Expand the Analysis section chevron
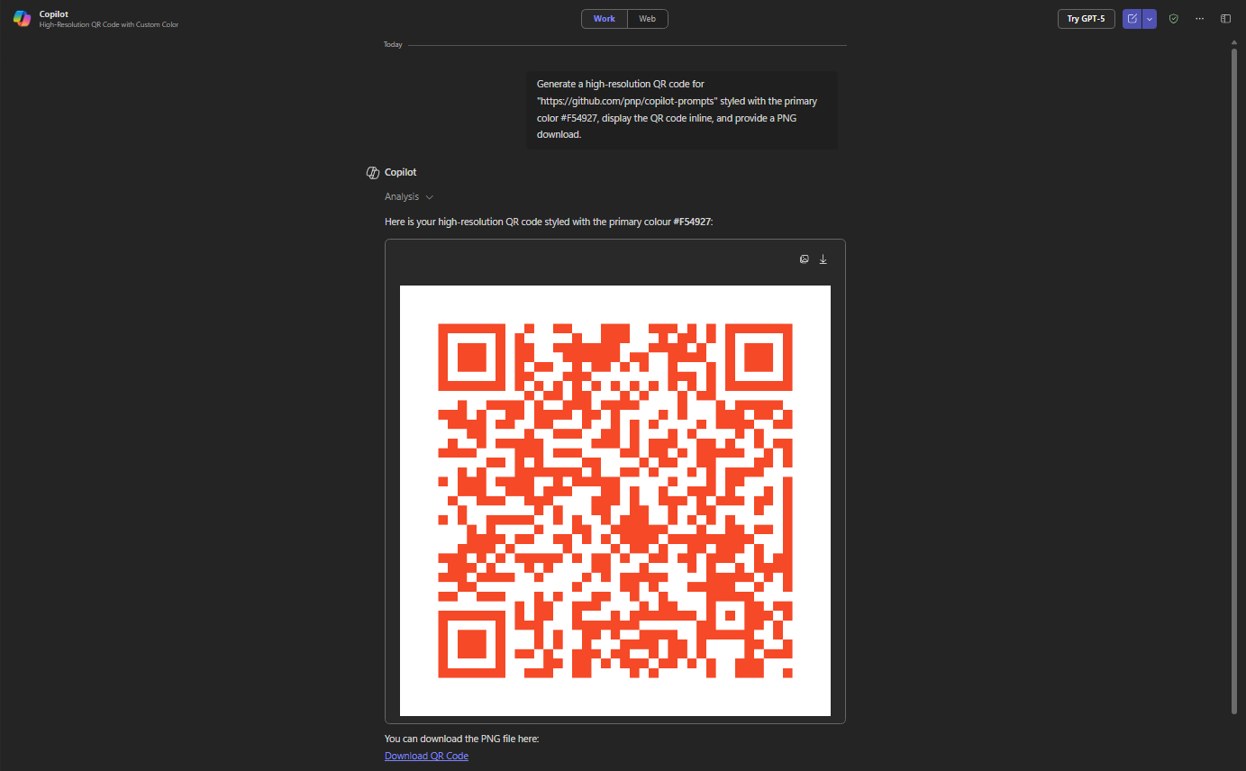Viewport: 1246px width, 771px height. (430, 197)
